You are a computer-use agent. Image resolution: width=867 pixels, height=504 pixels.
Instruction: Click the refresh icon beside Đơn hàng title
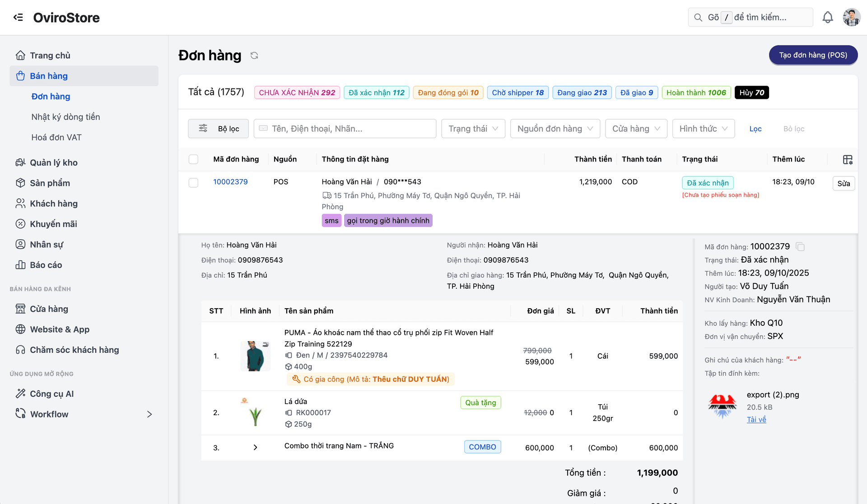(x=254, y=55)
